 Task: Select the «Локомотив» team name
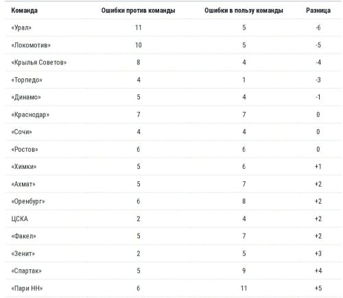coord(31,45)
